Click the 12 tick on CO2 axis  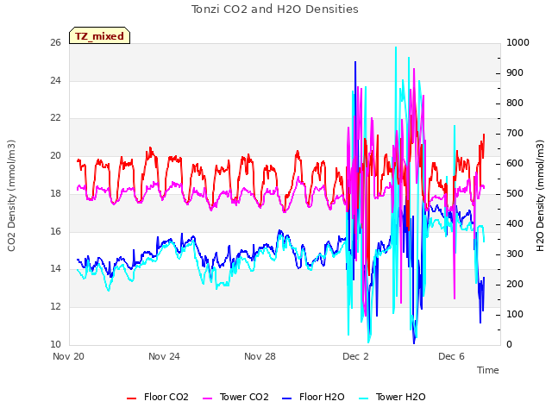coord(55,307)
